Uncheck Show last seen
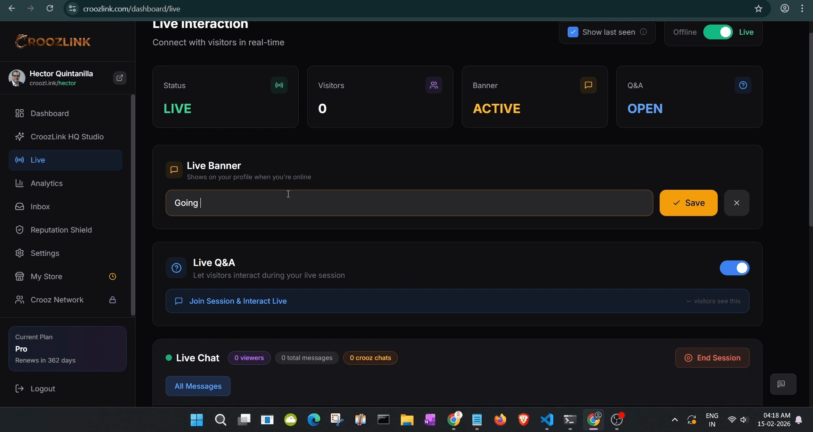The width and height of the screenshot is (813, 432). [x=573, y=32]
